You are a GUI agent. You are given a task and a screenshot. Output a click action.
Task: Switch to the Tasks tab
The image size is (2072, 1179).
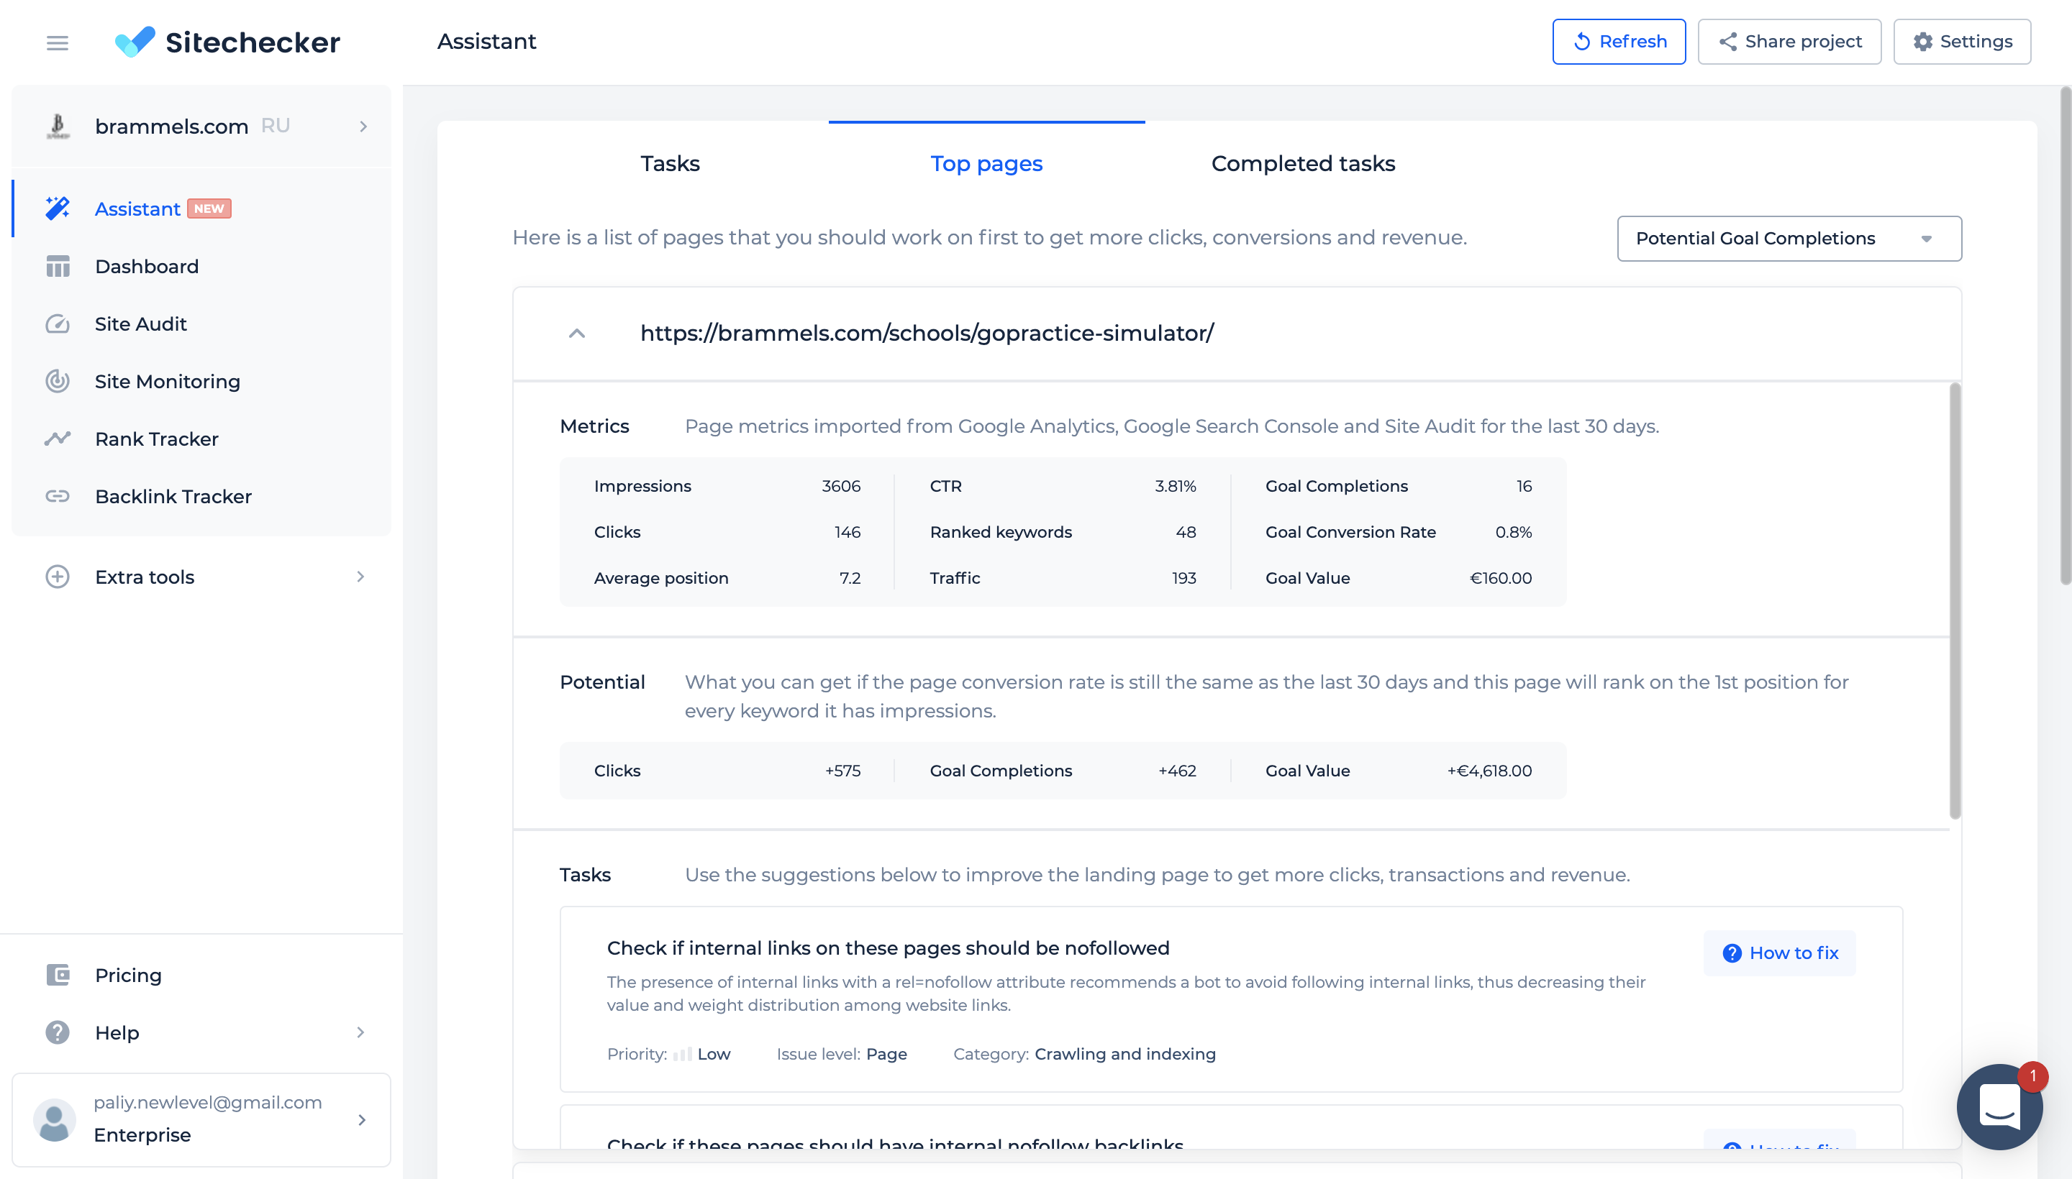point(669,164)
